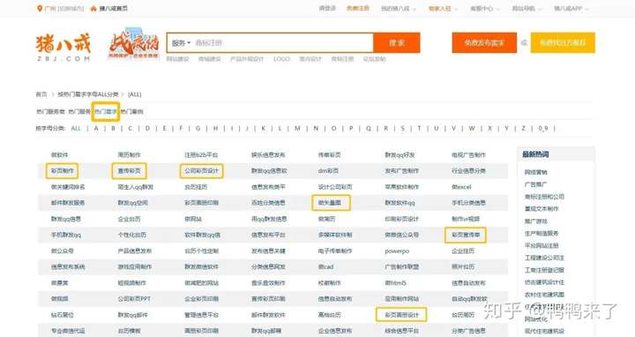Open the 宣传彩页 category link
The height and width of the screenshot is (337, 635).
pyautogui.click(x=129, y=171)
